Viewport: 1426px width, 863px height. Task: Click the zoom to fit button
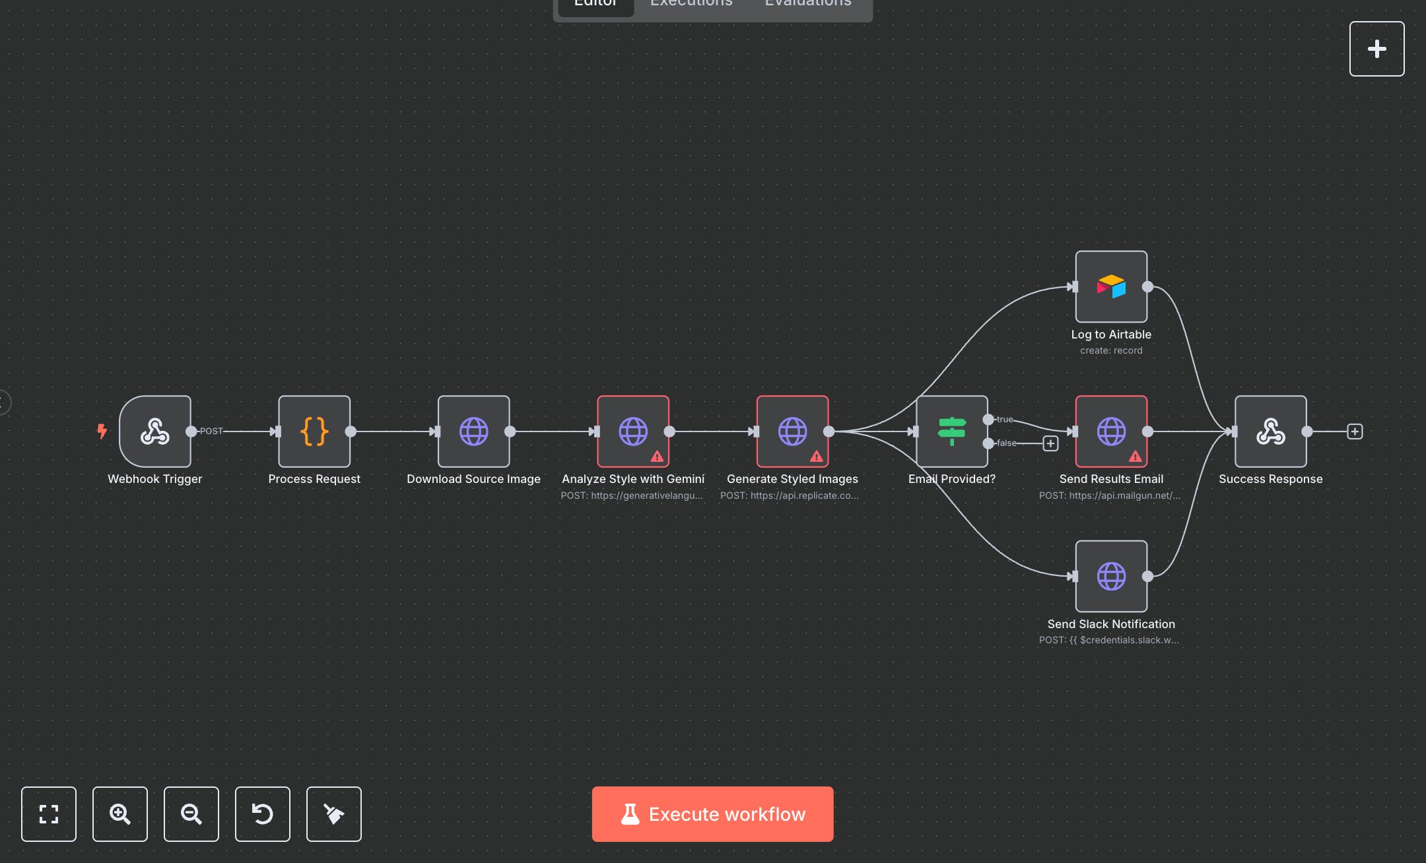pyautogui.click(x=49, y=814)
